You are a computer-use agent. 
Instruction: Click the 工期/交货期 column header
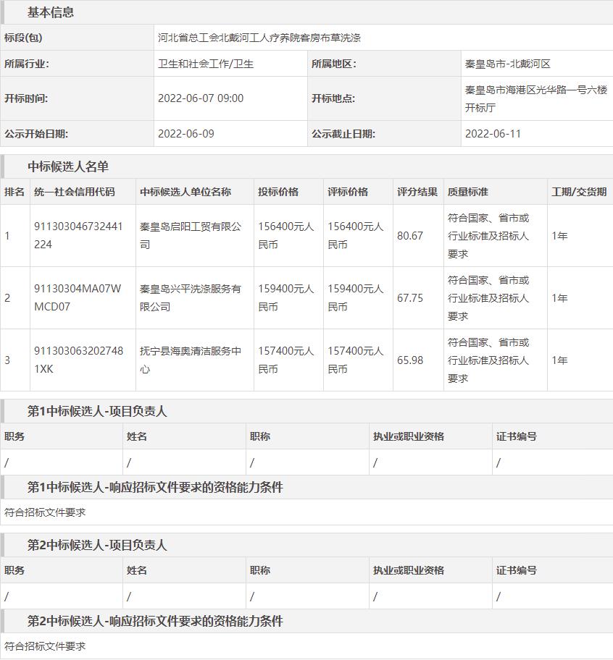579,192
